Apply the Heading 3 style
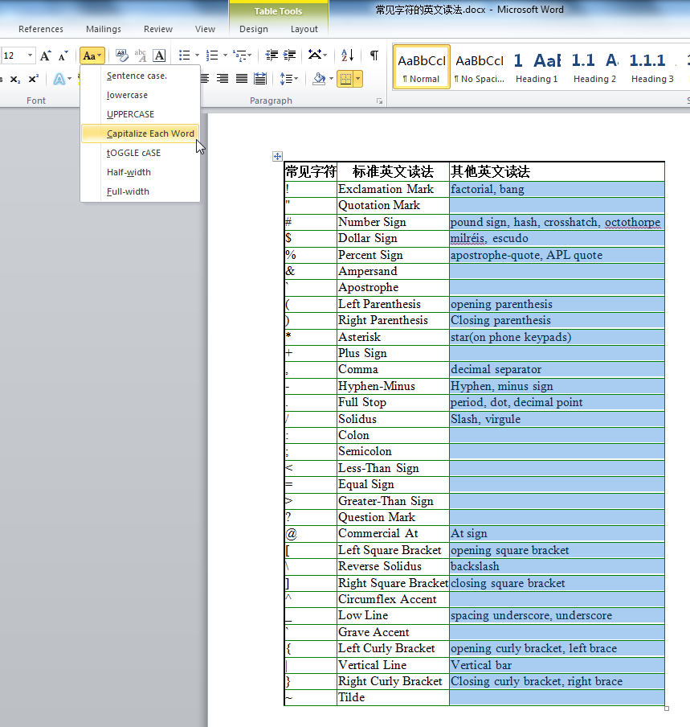This screenshot has height=727, width=690. click(652, 67)
